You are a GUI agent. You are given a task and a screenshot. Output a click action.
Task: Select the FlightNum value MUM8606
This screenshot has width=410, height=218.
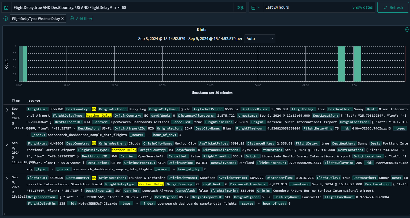point(56,143)
